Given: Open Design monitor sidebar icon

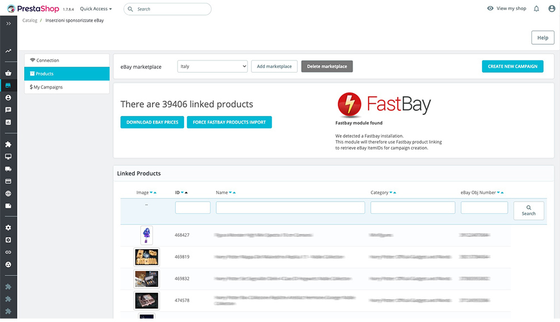Looking at the screenshot, I should click(x=8, y=157).
